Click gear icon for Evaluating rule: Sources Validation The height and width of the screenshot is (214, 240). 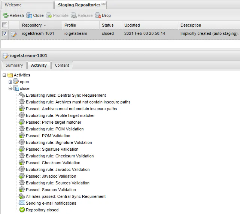[x=22, y=183]
